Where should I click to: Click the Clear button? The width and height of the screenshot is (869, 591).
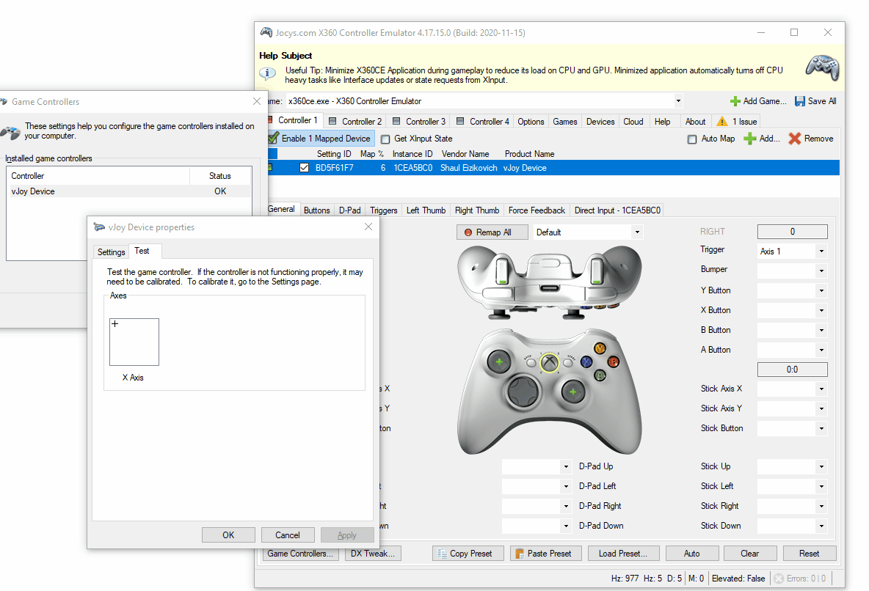(750, 554)
